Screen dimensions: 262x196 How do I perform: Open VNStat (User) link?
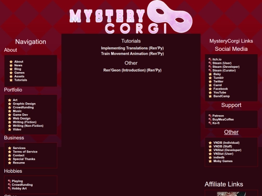(x=223, y=154)
